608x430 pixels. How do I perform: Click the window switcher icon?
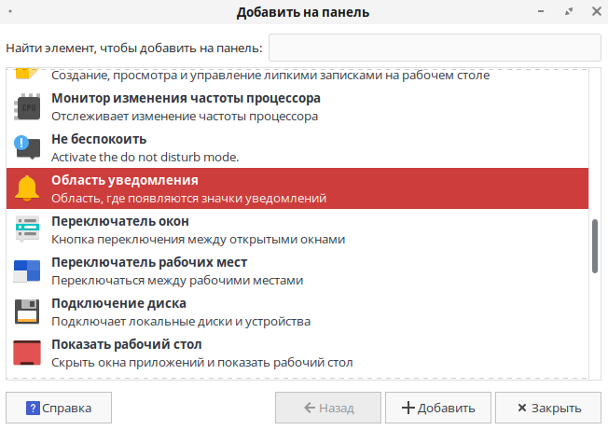(27, 229)
